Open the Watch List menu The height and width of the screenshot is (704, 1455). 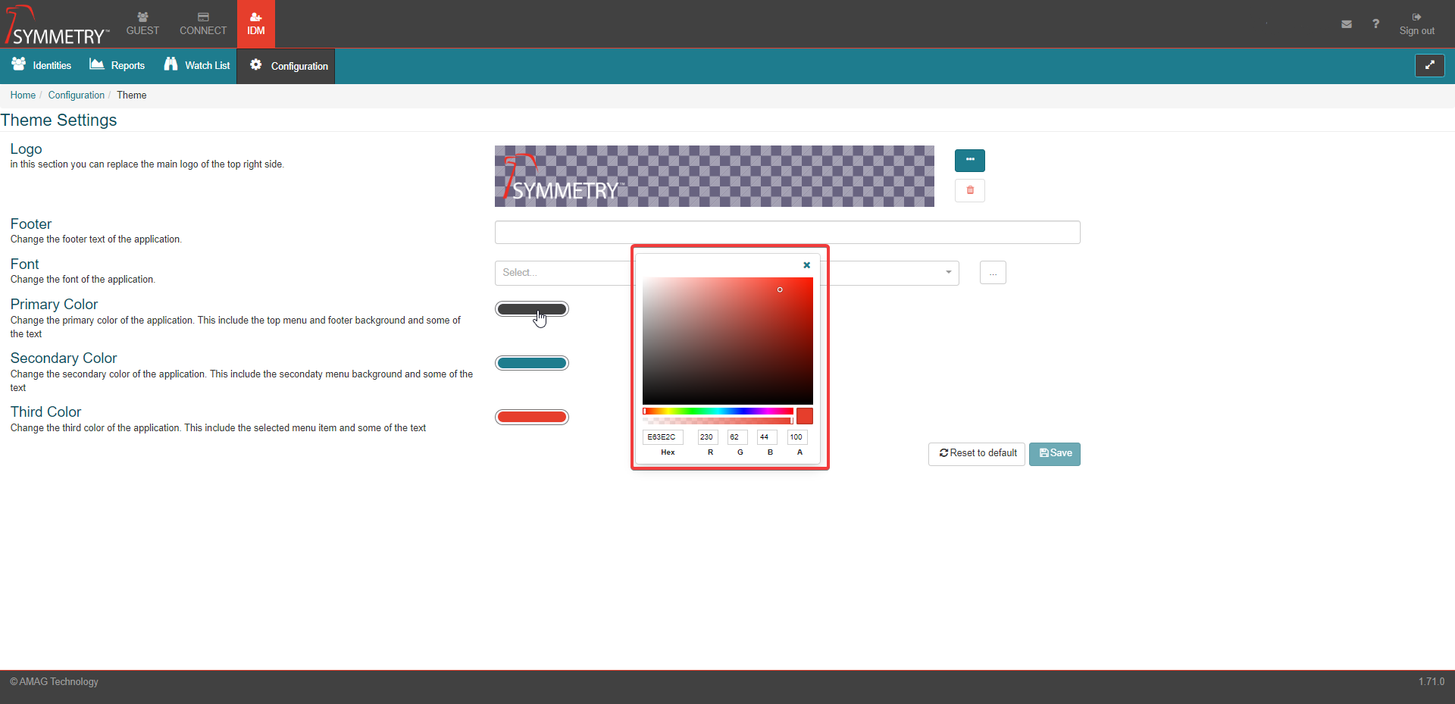pyautogui.click(x=197, y=65)
